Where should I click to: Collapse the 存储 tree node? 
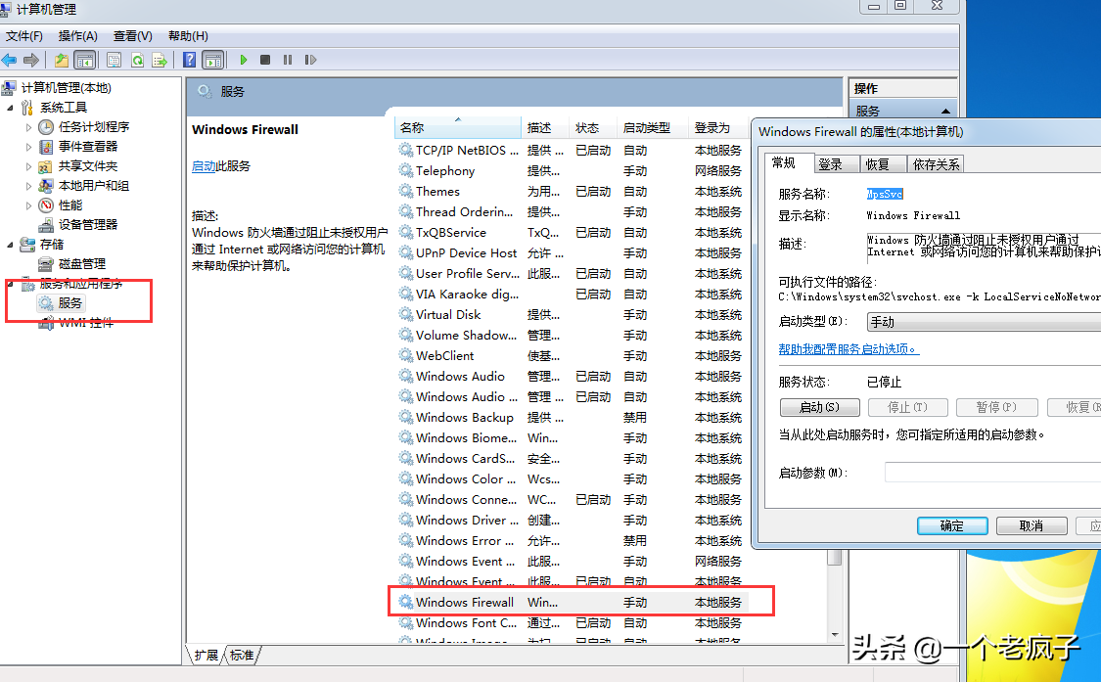pyautogui.click(x=10, y=245)
